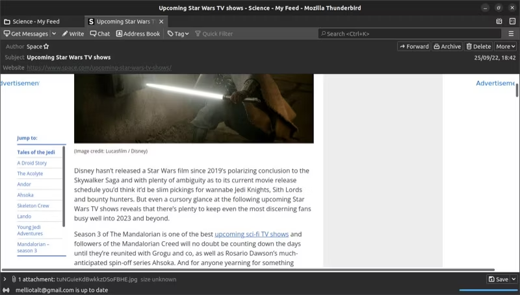Viewport: 520px width, 295px height.
Task: Open the Tag dropdown
Action: [x=178, y=34]
